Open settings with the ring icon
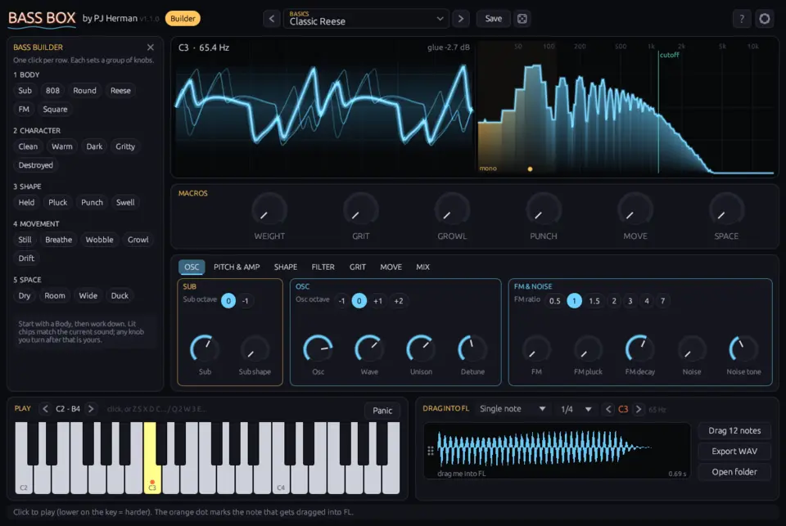 (x=765, y=19)
